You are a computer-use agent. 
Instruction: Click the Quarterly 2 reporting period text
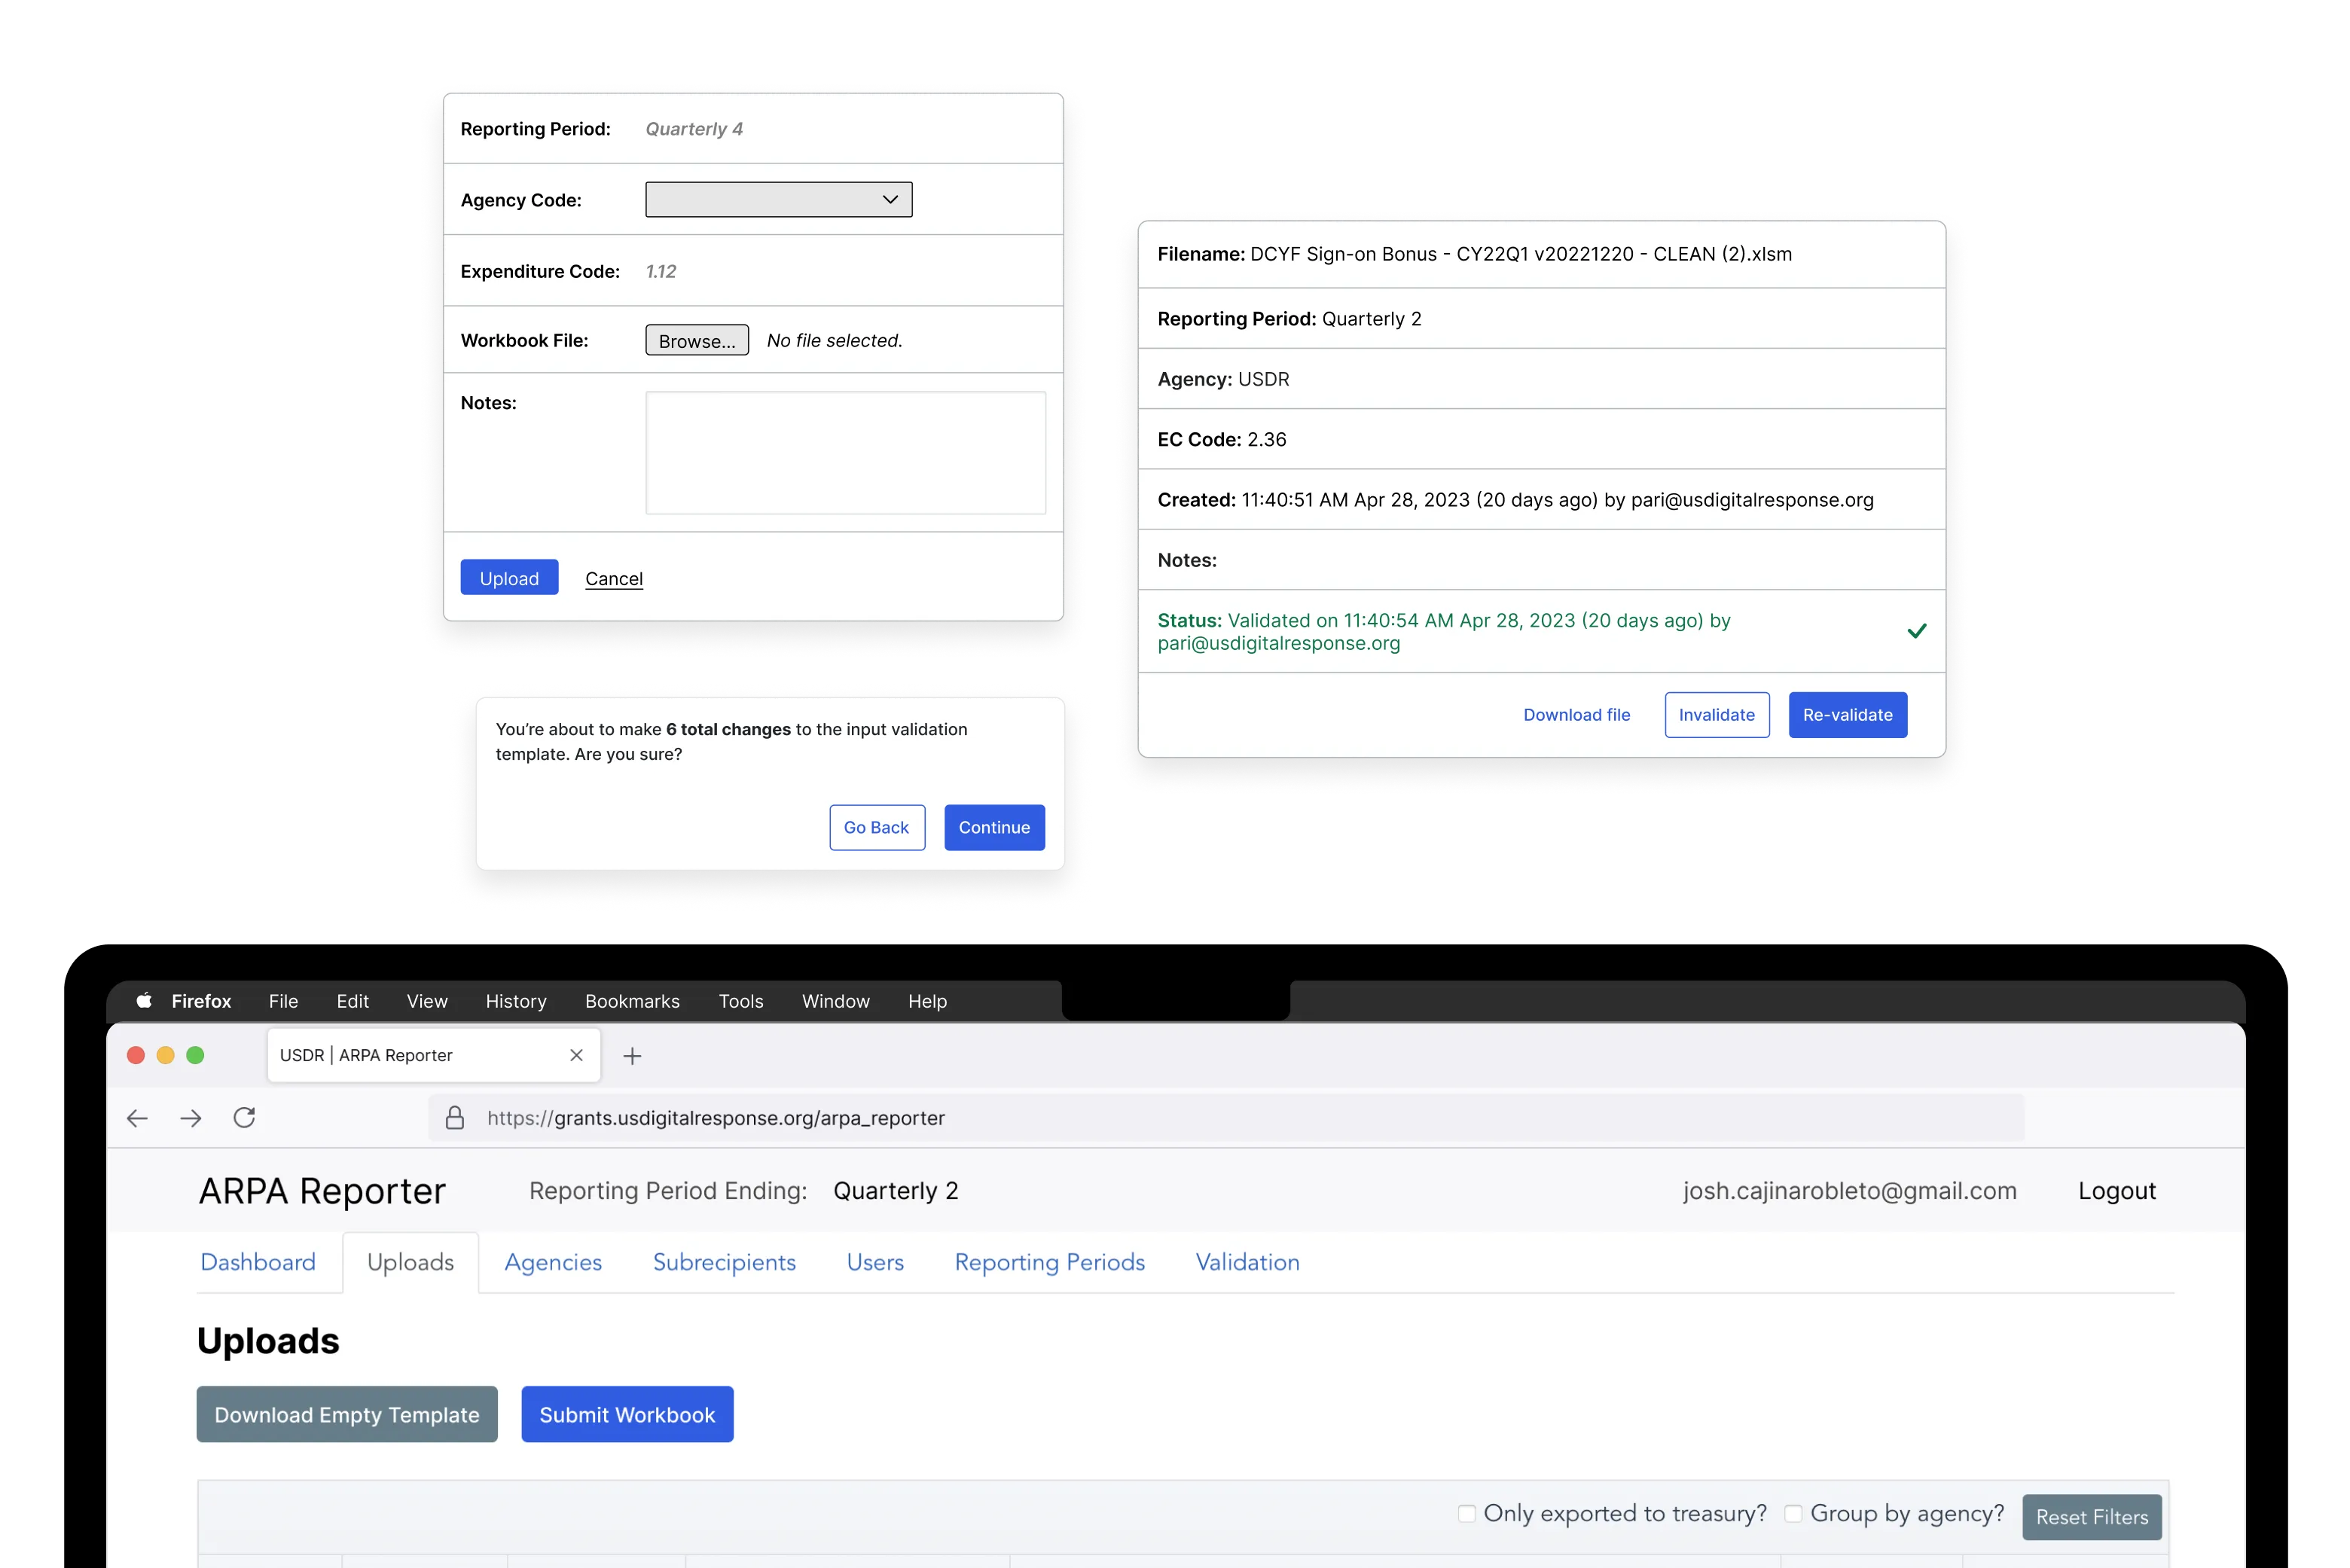(896, 1190)
